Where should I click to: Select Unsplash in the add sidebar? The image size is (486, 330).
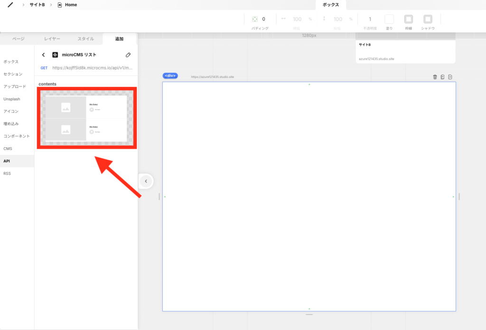[11, 99]
